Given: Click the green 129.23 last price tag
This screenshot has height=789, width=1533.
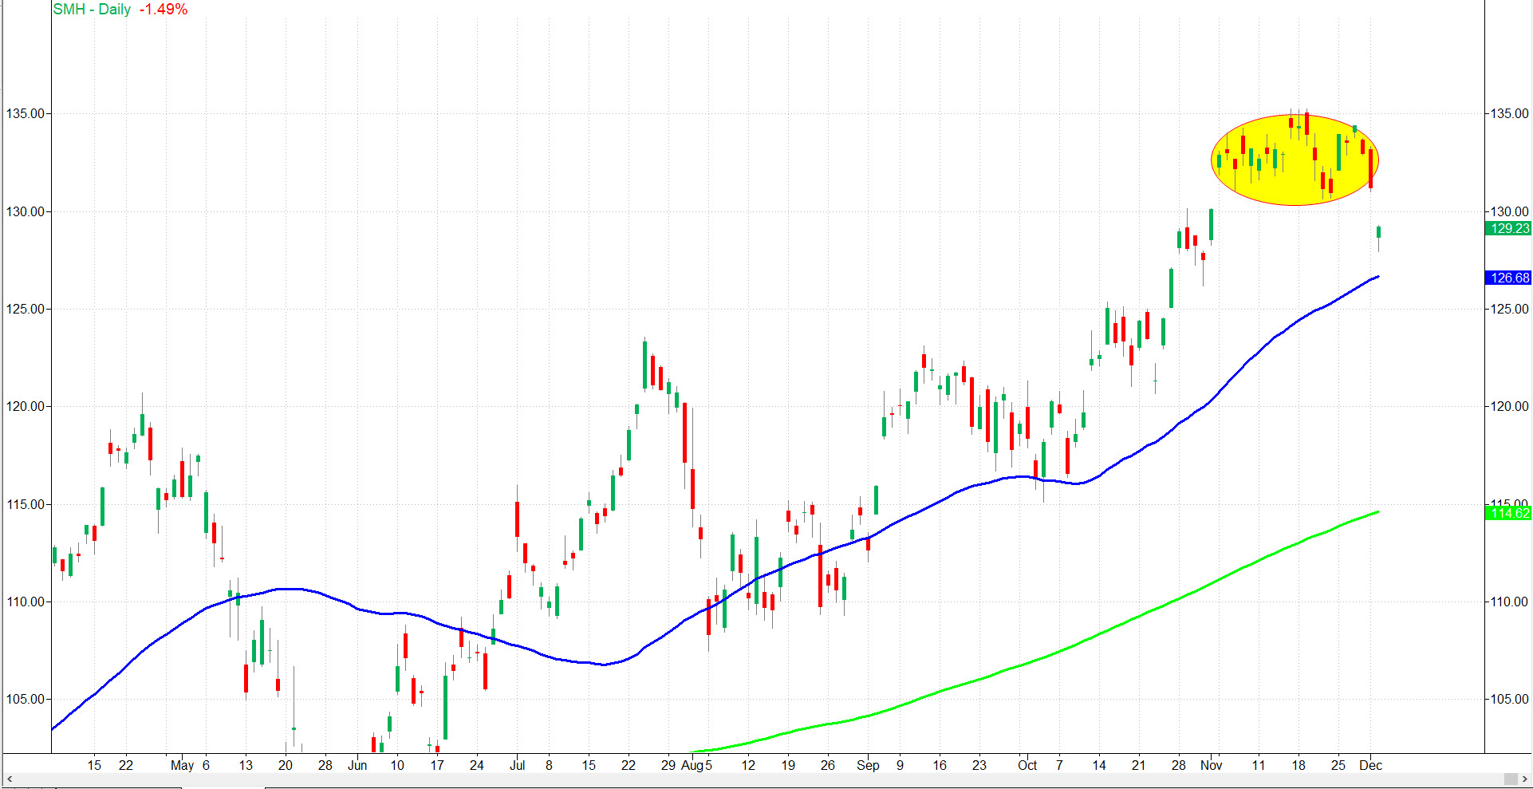Looking at the screenshot, I should coord(1508,228).
